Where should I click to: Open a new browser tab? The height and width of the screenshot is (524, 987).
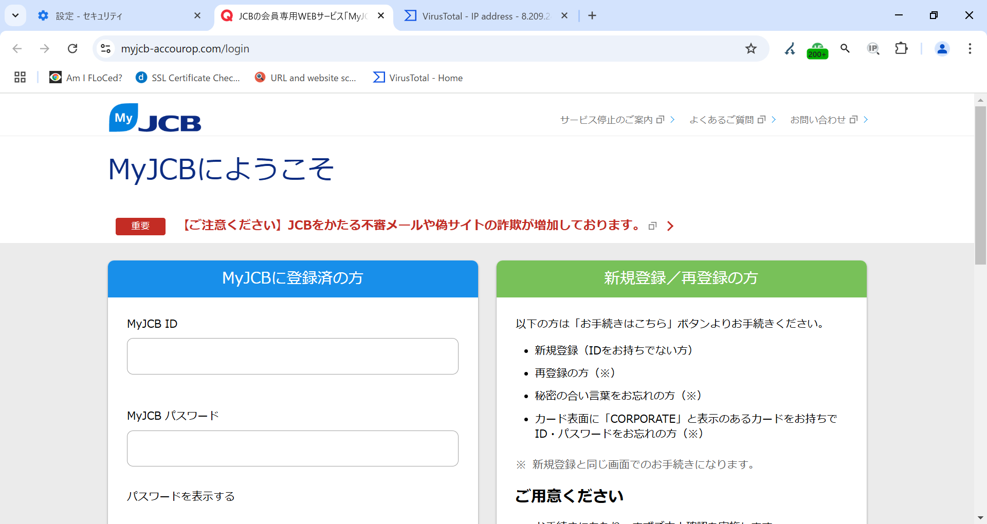[592, 16]
